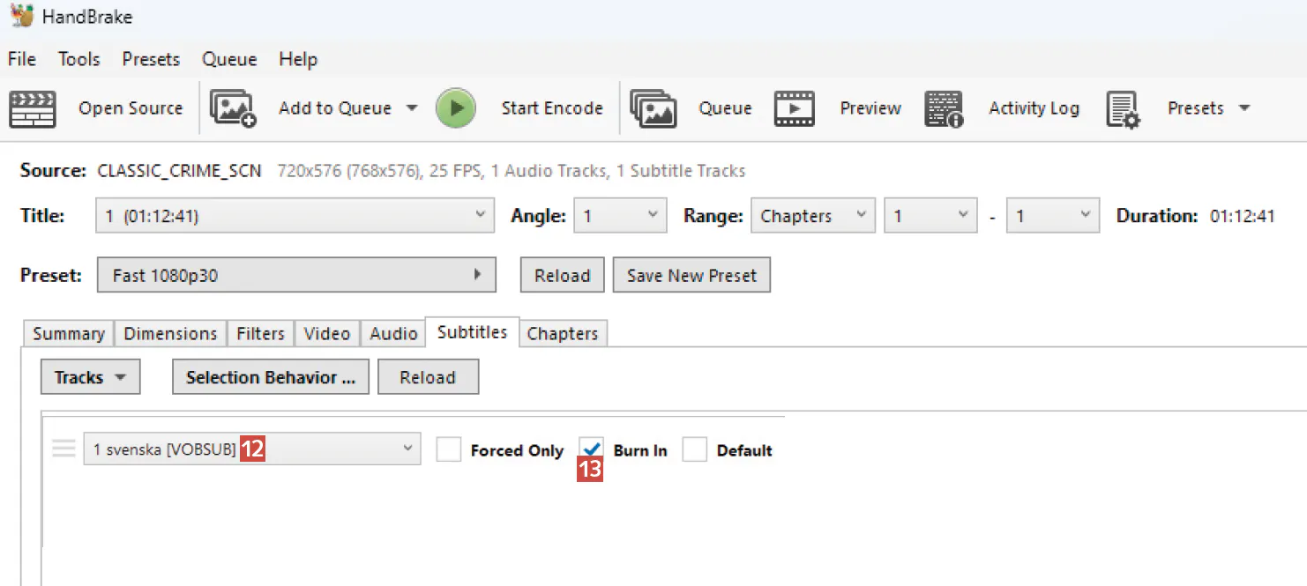Screen dimensions: 1307x586
Task: Open the Preview filmstrip icon
Action: (794, 109)
